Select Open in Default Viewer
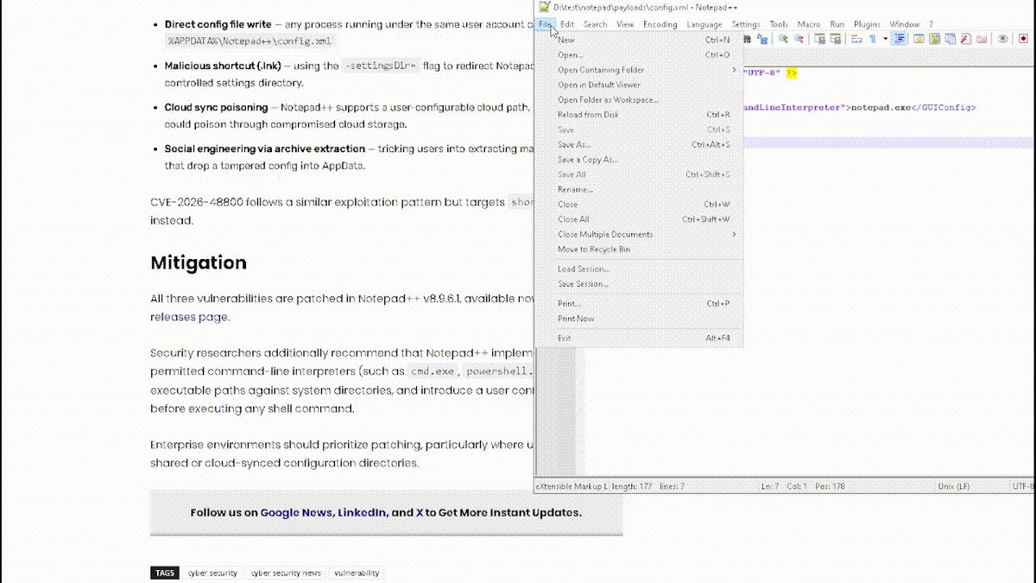This screenshot has width=1036, height=583. 639,85
